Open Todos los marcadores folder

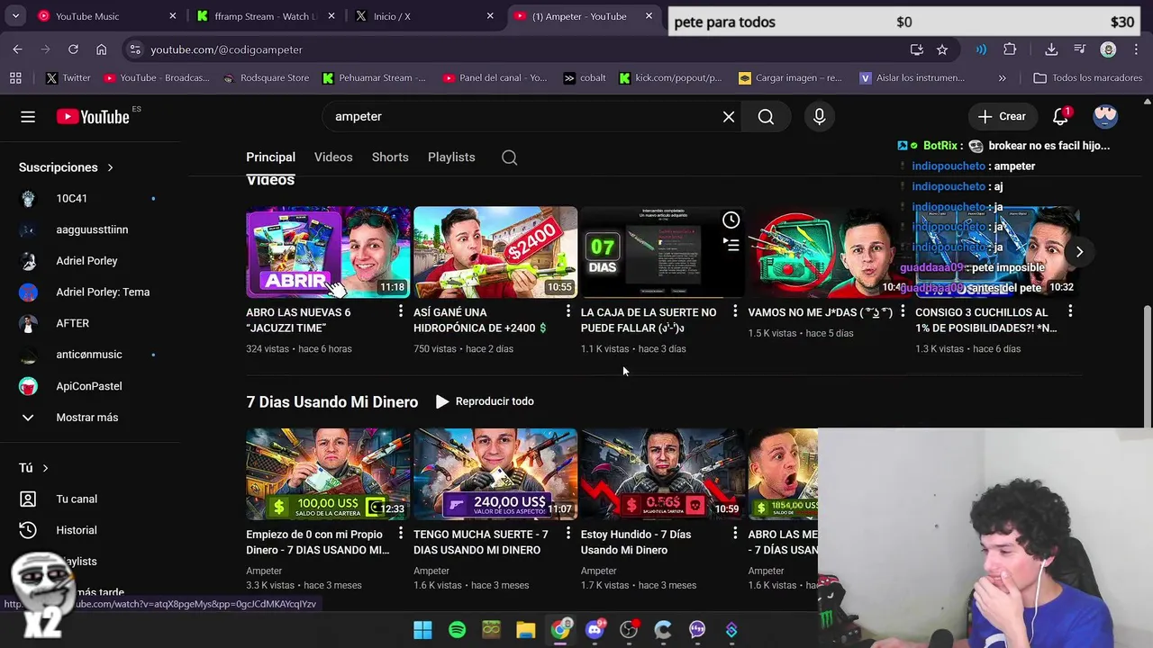[x=1087, y=78]
